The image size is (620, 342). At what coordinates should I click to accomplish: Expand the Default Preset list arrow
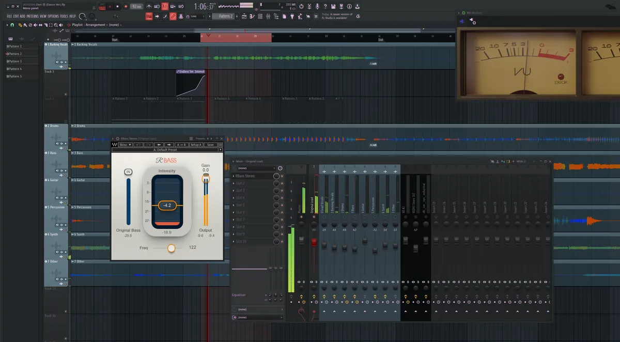click(221, 150)
